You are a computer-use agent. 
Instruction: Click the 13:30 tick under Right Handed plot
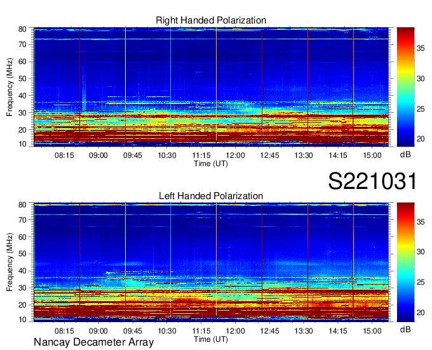[x=304, y=155]
